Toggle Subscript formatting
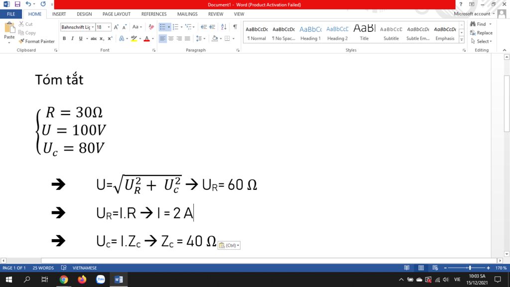The width and height of the screenshot is (510, 287). tap(102, 38)
